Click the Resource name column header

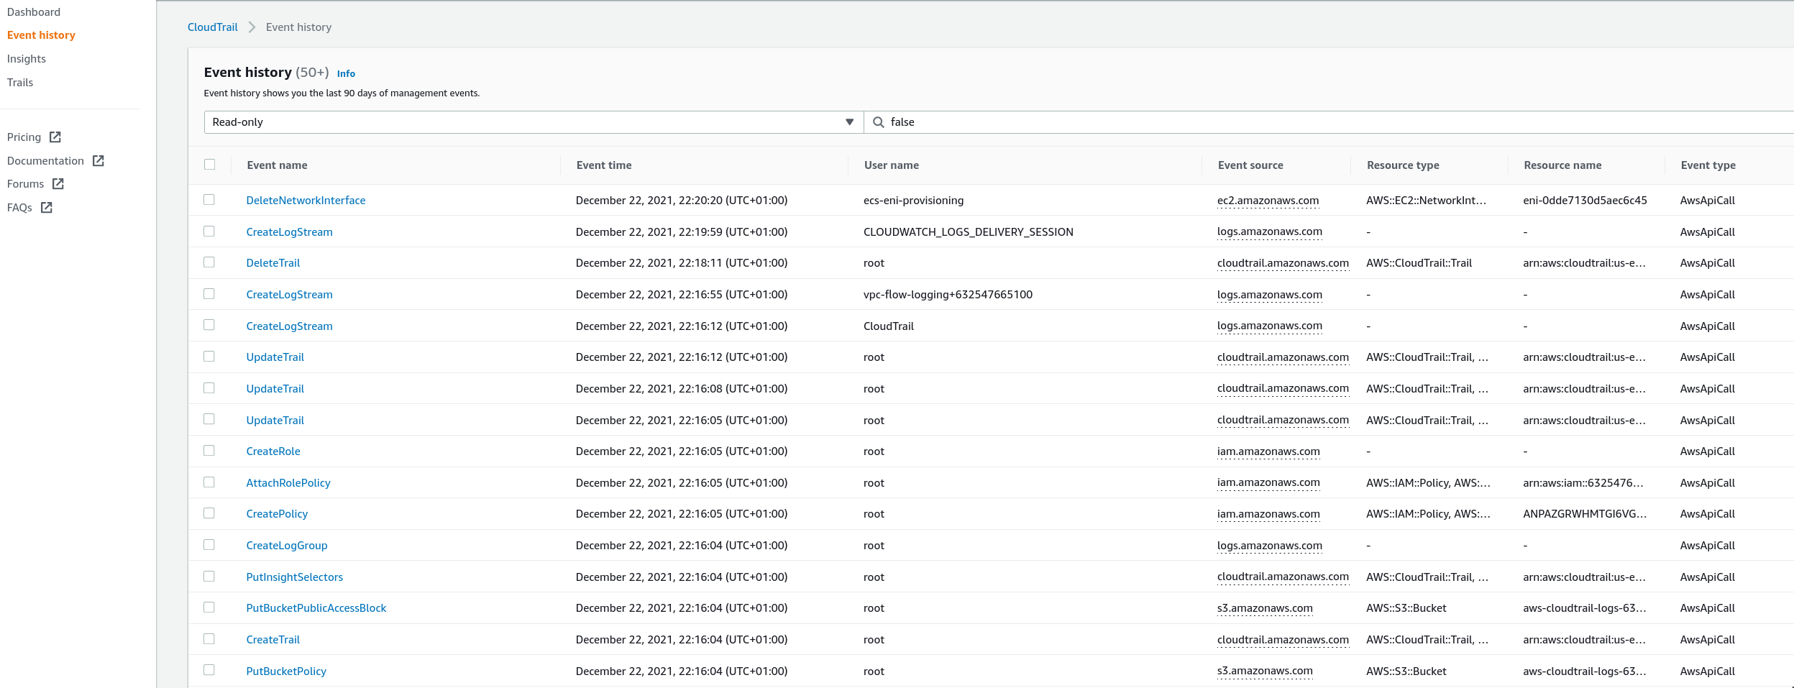point(1562,165)
